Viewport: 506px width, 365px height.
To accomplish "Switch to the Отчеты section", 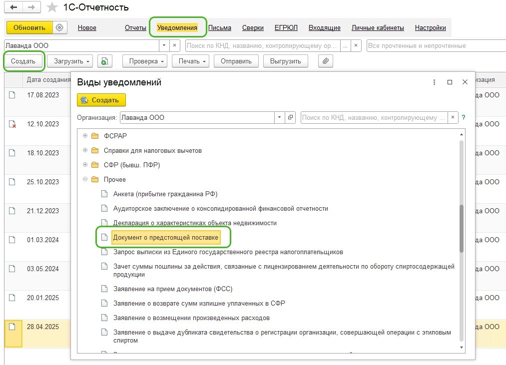I will pyautogui.click(x=135, y=28).
